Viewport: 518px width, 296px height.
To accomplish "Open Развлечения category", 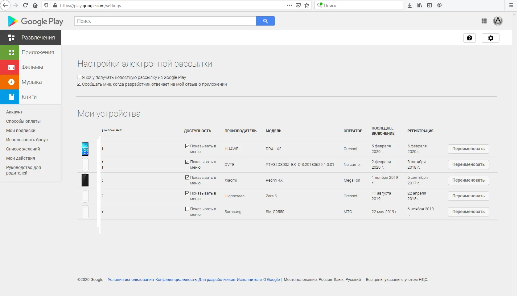I will 30,38.
